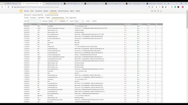This screenshot has width=188, height=105.
Task: Open the calendar for the start date
Action: 56,21
